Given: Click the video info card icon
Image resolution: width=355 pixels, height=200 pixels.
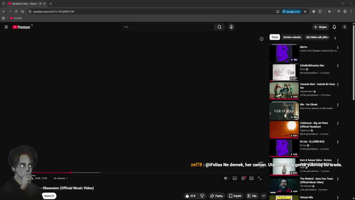Looking at the screenshot, I should click(262, 39).
